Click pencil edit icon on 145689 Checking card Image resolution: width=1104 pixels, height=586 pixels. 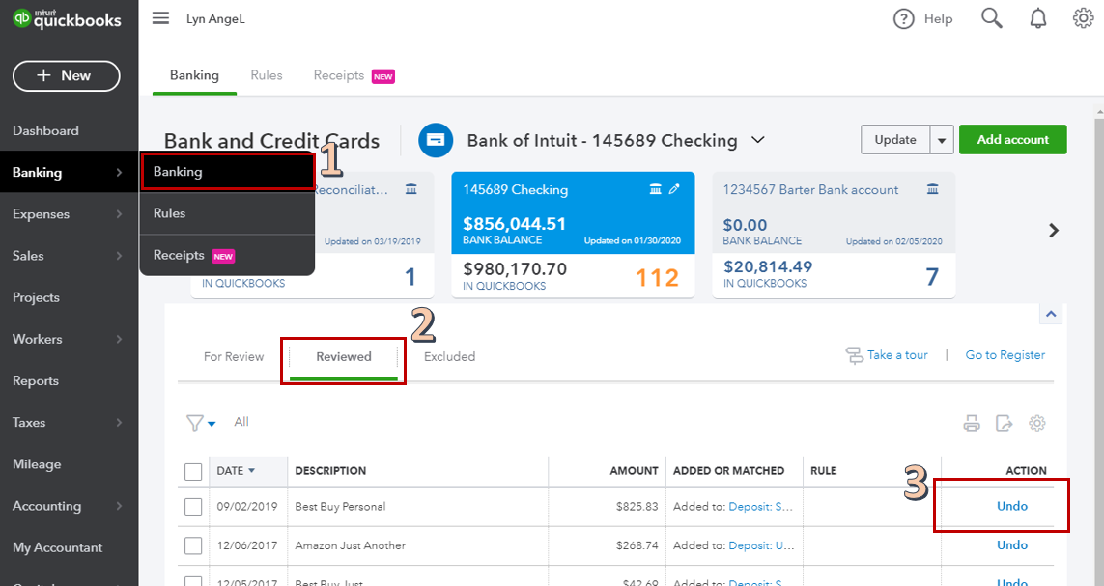pyautogui.click(x=674, y=189)
